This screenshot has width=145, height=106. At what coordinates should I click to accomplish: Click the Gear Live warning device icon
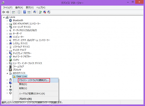tap(14, 77)
